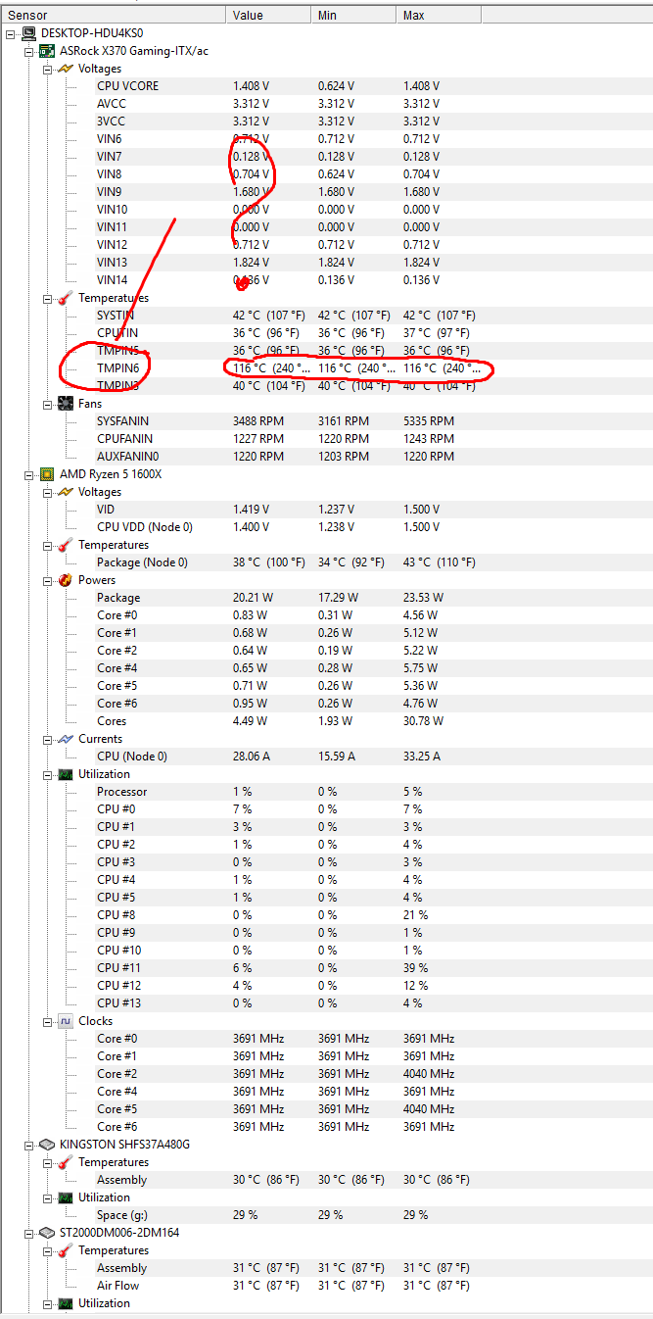
Task: Select the CPU VDD (Node 0) row
Action: 144,527
